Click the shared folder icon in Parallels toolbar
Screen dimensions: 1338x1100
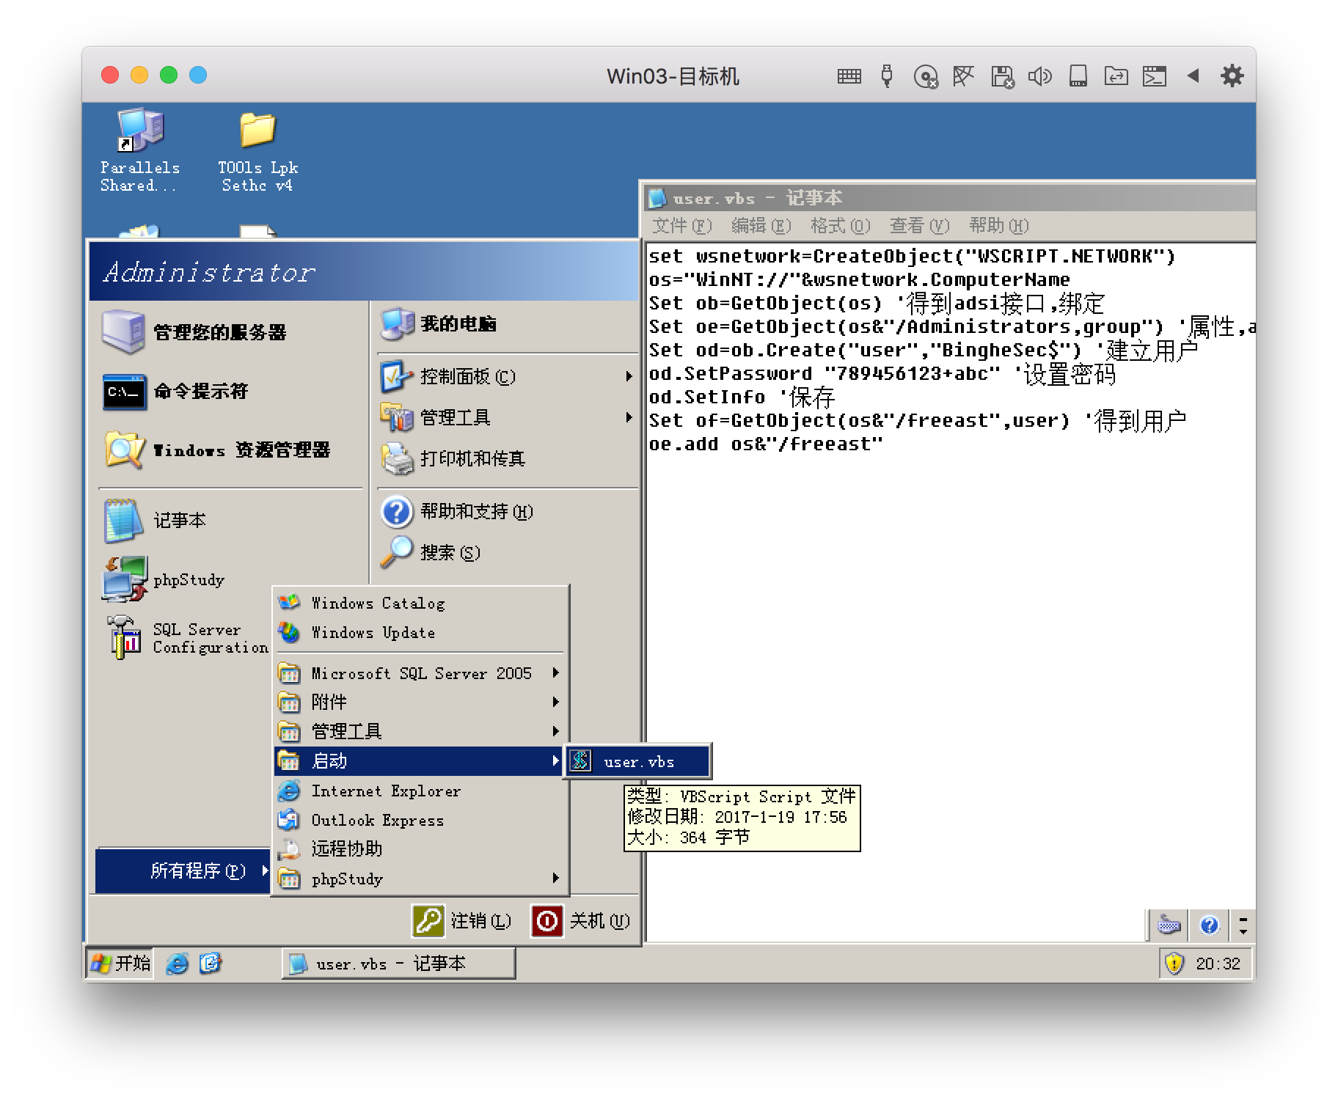(x=1116, y=76)
